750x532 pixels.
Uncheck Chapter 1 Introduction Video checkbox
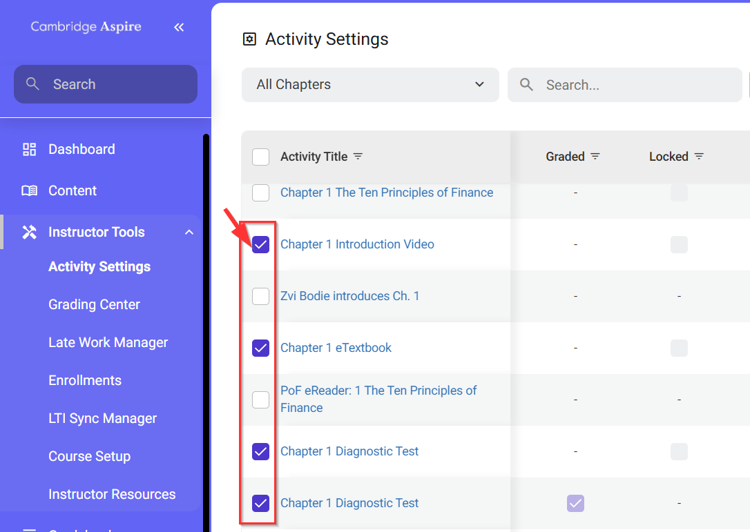[x=260, y=244]
